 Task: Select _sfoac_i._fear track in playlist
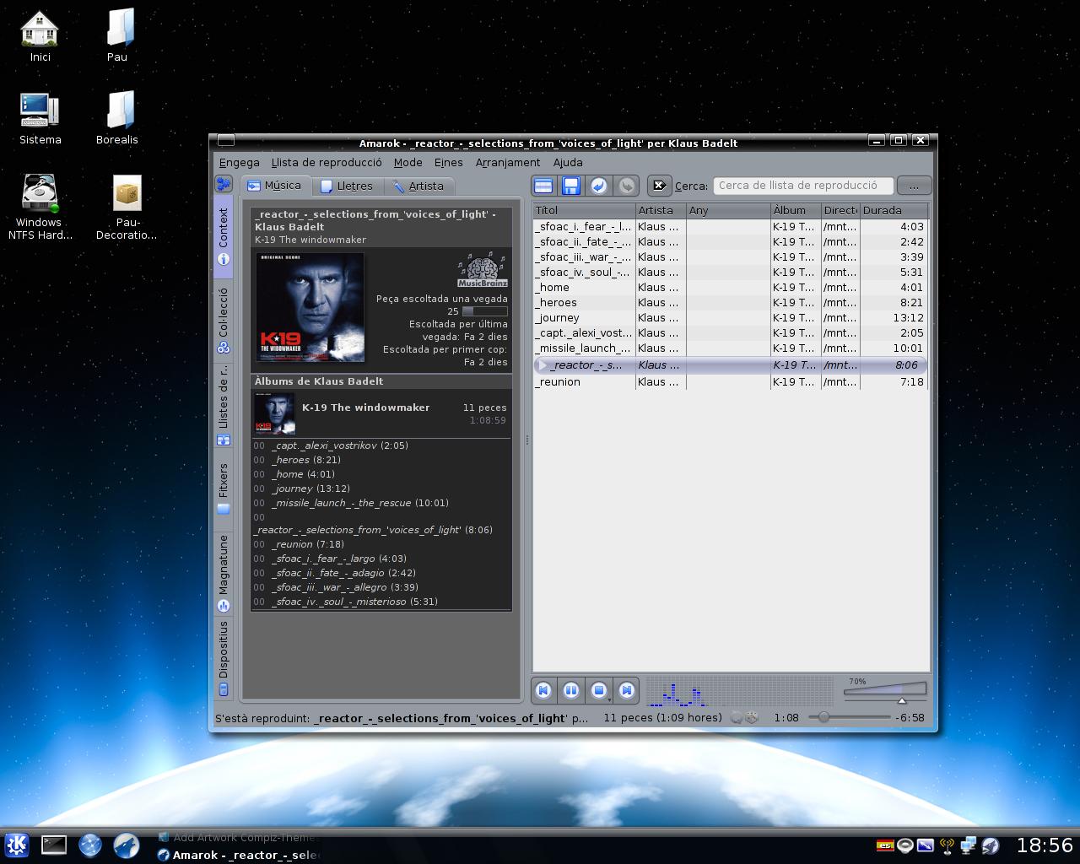730,227
